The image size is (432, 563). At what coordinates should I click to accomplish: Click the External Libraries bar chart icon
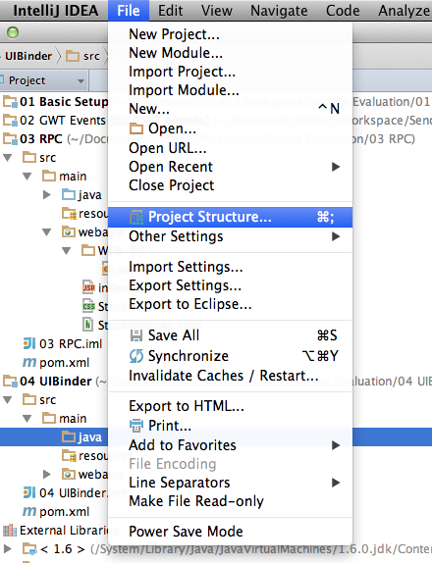pos(10,531)
